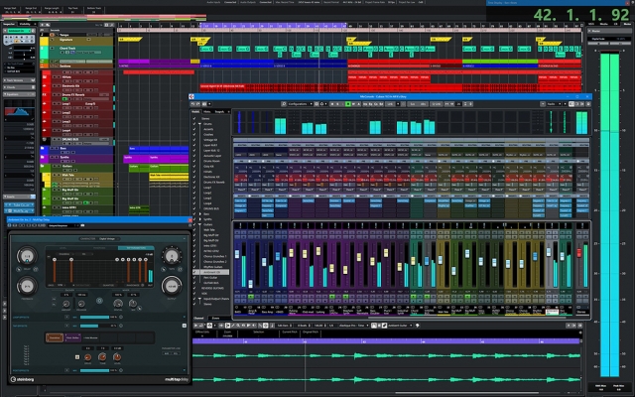Click the Bass folder track icon
This screenshot has width=635, height=397.
click(43, 149)
